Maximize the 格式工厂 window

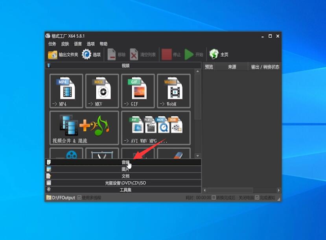pos(270,36)
